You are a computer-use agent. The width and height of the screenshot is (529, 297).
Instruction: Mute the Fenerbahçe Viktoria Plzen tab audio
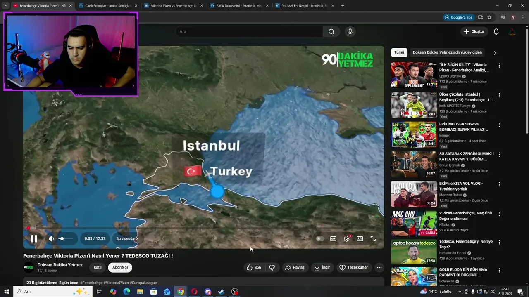click(x=64, y=6)
